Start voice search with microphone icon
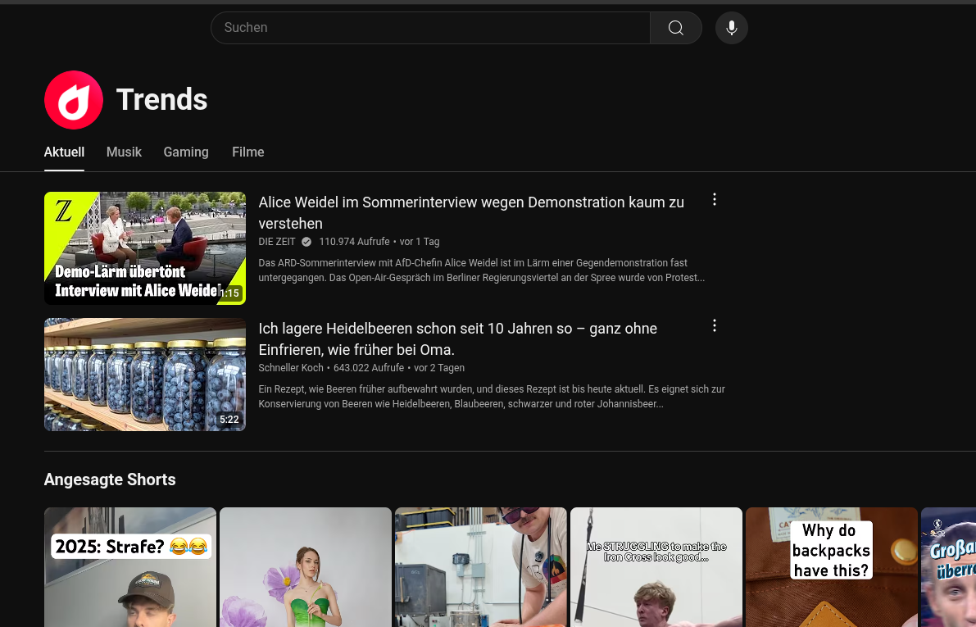Screen dimensions: 976x627 (731, 27)
